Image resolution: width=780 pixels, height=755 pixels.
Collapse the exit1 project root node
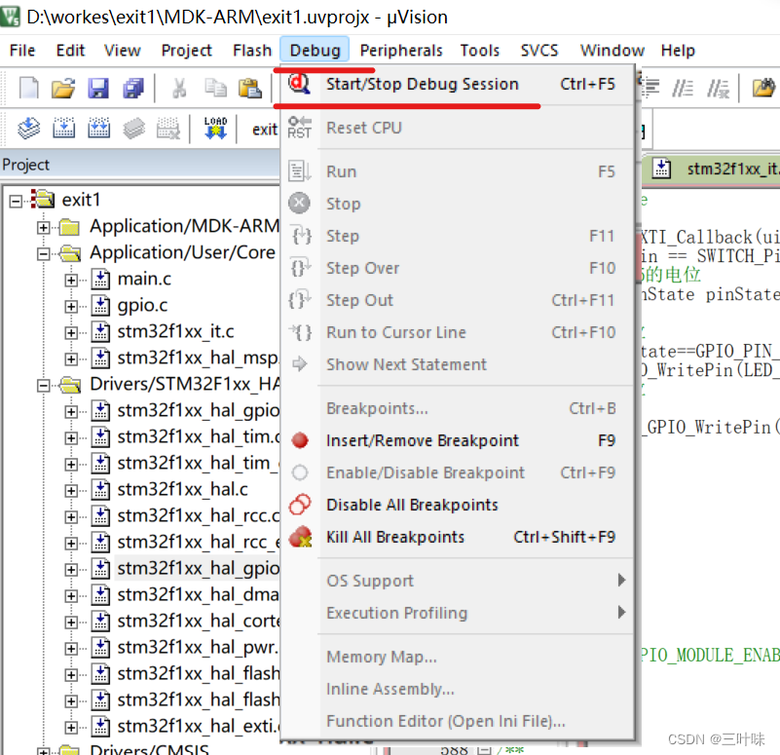16,201
